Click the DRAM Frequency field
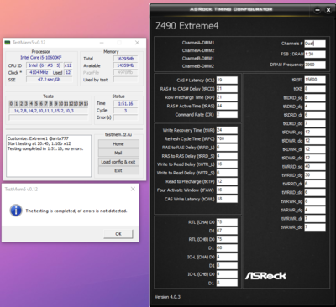The width and height of the screenshot is (336, 307). (x=315, y=65)
